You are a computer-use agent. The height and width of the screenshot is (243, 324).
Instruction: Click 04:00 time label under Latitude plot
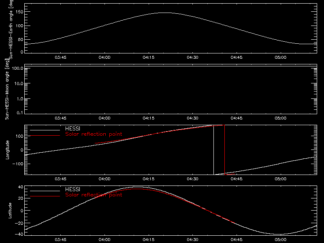pos(104,239)
